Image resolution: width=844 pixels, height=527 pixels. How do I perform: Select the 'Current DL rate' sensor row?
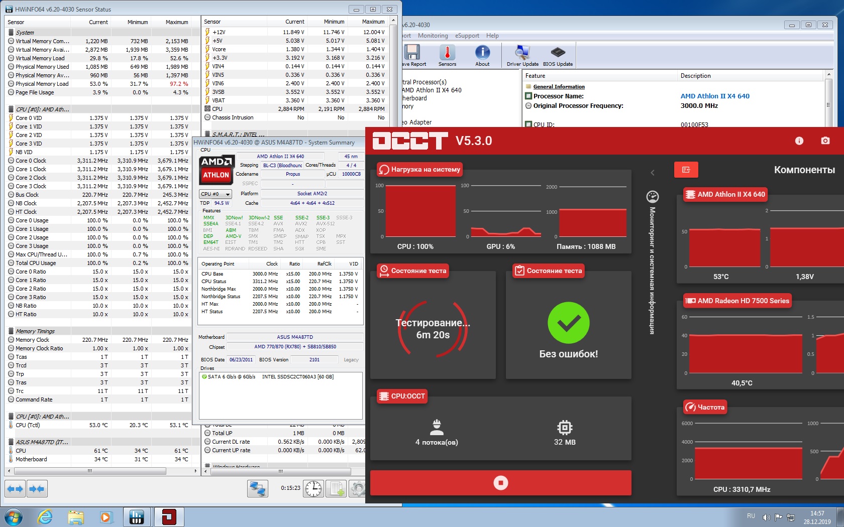(284, 442)
